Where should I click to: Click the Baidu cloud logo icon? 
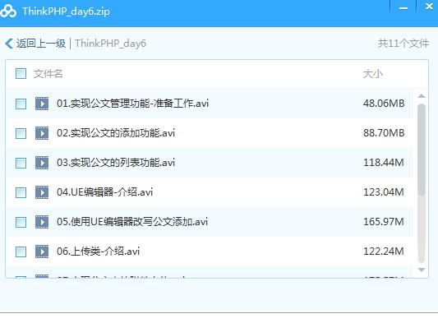click(8, 12)
